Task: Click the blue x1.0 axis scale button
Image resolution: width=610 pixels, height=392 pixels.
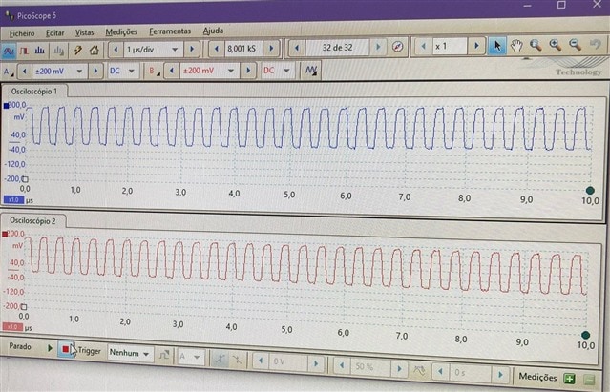Action: pyautogui.click(x=13, y=199)
